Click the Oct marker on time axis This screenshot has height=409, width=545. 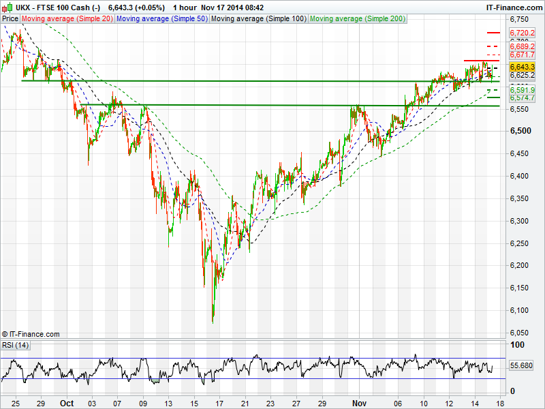(x=67, y=403)
